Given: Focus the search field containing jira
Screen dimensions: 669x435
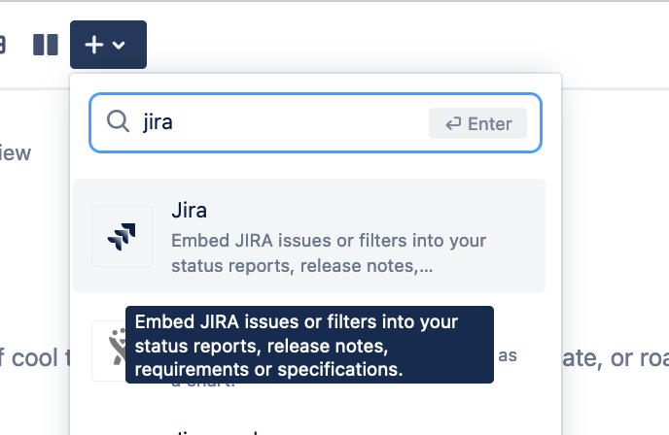Looking at the screenshot, I should click(316, 122).
